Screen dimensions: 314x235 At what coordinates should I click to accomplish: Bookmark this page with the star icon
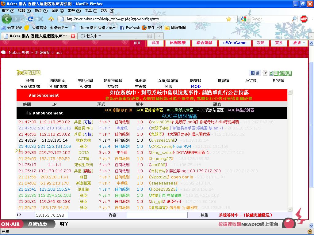228,19
